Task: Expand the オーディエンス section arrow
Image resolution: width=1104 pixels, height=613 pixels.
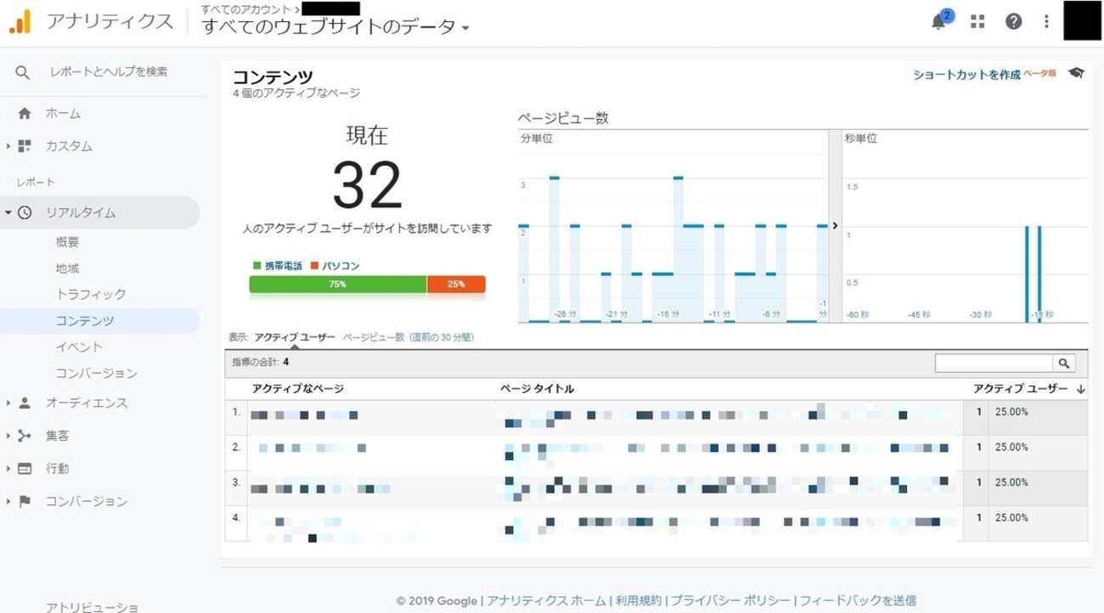Action: 8,402
